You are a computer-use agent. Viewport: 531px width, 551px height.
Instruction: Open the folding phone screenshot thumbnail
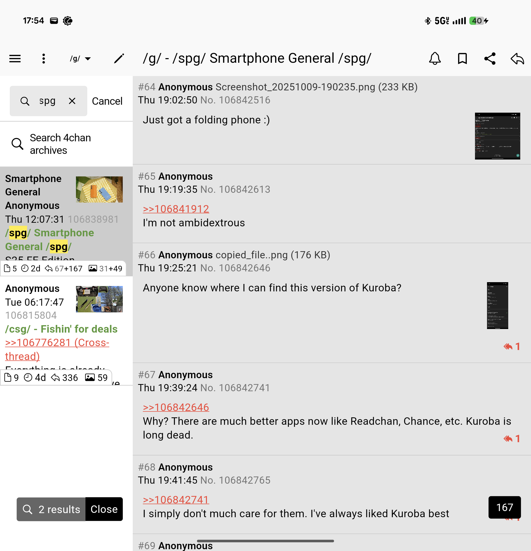pos(497,136)
